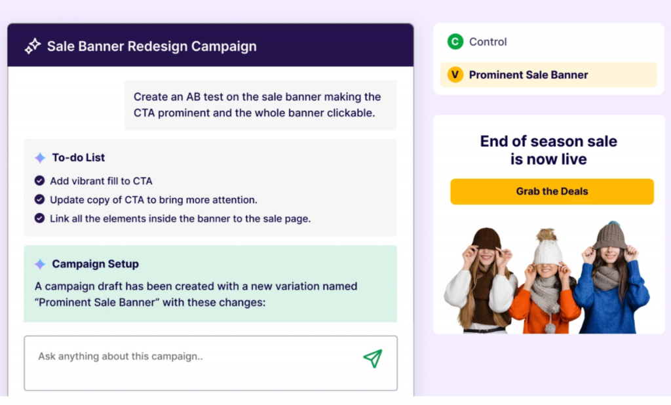Click the sparkle icon next to Campaign Setup

pyautogui.click(x=40, y=264)
